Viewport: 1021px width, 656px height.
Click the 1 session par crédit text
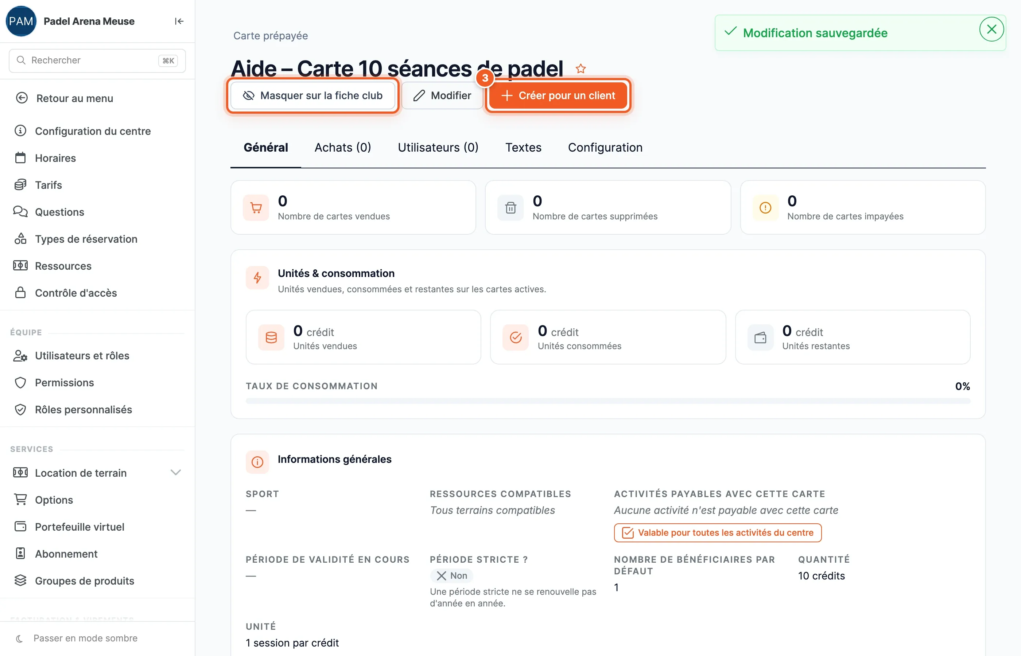292,643
